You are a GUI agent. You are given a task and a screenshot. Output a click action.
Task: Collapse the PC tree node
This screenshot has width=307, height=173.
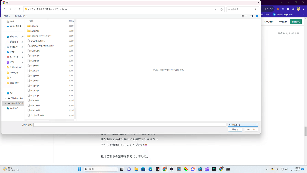coord(4,93)
